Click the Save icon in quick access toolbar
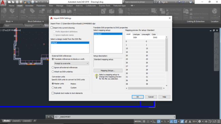The width and height of the screenshot is (221, 124). tap(17, 2)
